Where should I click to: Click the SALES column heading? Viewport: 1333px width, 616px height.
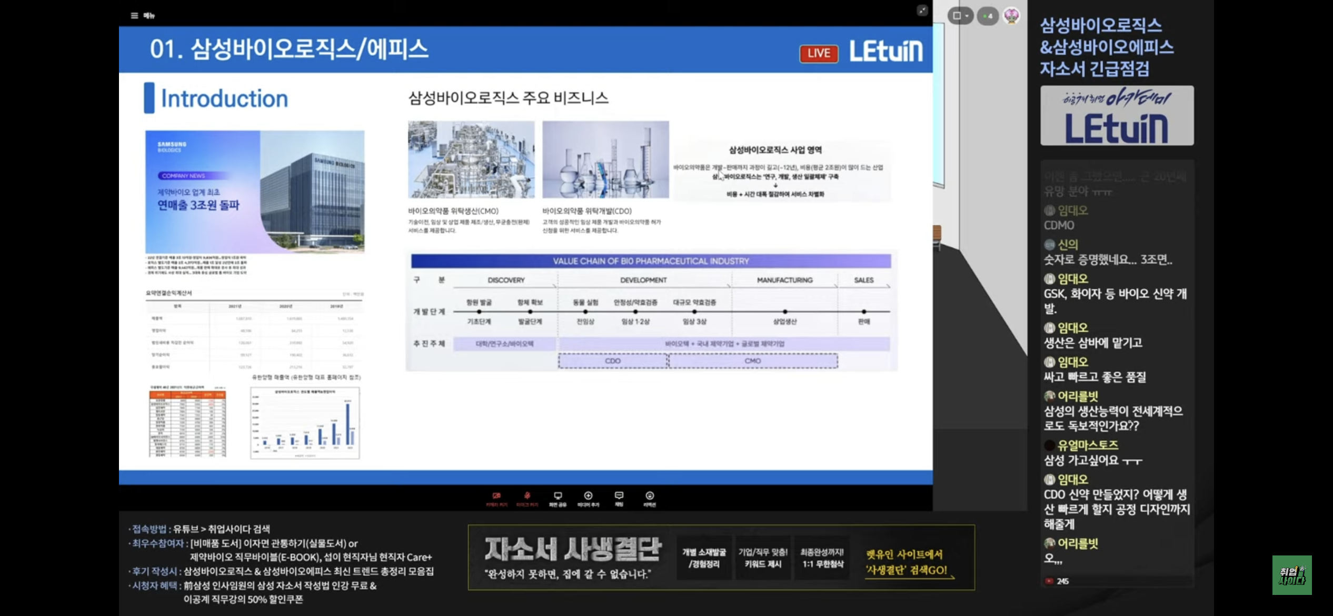tap(863, 280)
